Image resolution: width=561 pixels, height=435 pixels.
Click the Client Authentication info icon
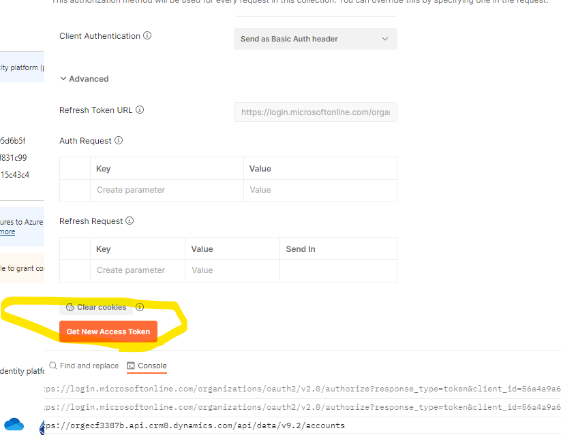pos(147,36)
